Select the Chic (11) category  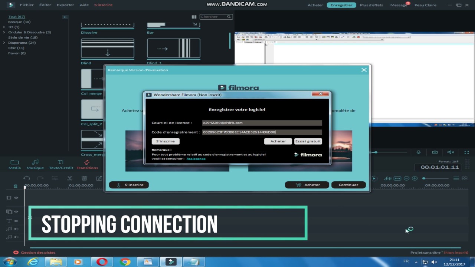[x=16, y=48]
